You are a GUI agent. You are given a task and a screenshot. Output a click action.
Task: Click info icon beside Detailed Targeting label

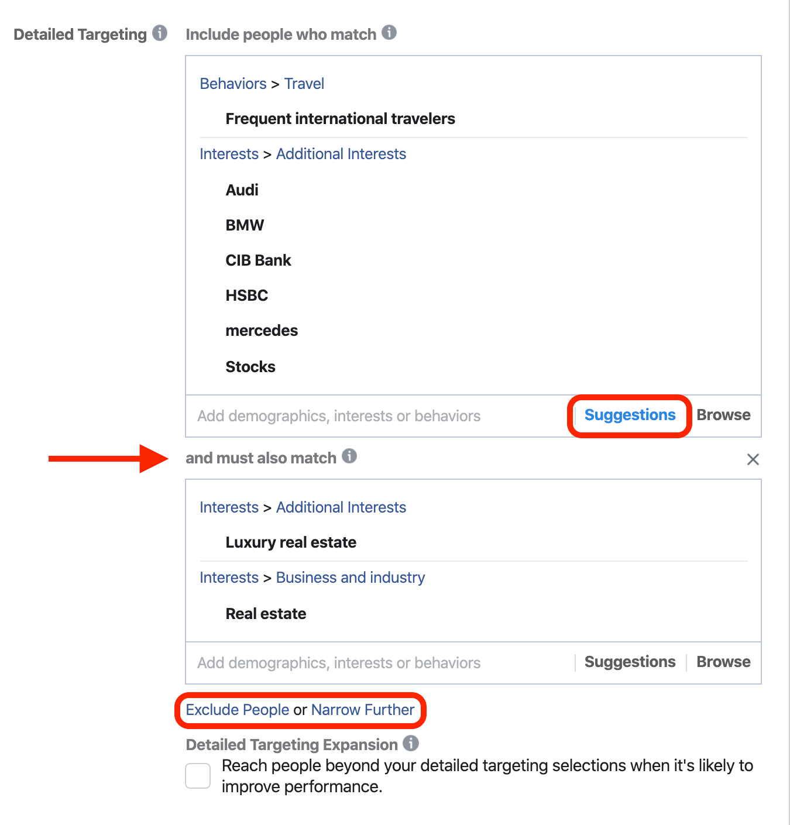[160, 33]
